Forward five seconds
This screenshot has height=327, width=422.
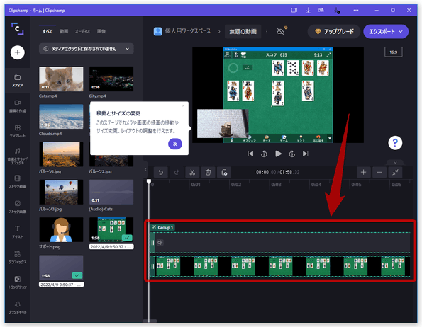pos(292,154)
